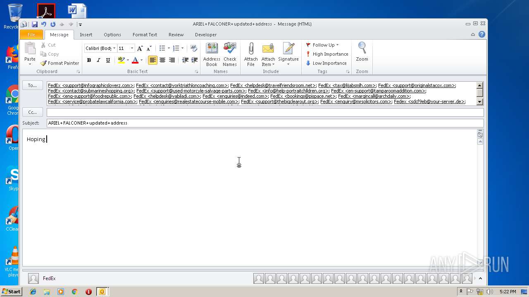The image size is (529, 297).
Task: Click the To... button
Action: pyautogui.click(x=32, y=85)
